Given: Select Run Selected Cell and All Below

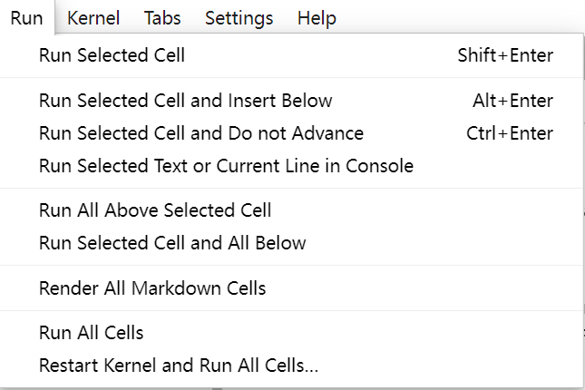Looking at the screenshot, I should click(x=172, y=243).
